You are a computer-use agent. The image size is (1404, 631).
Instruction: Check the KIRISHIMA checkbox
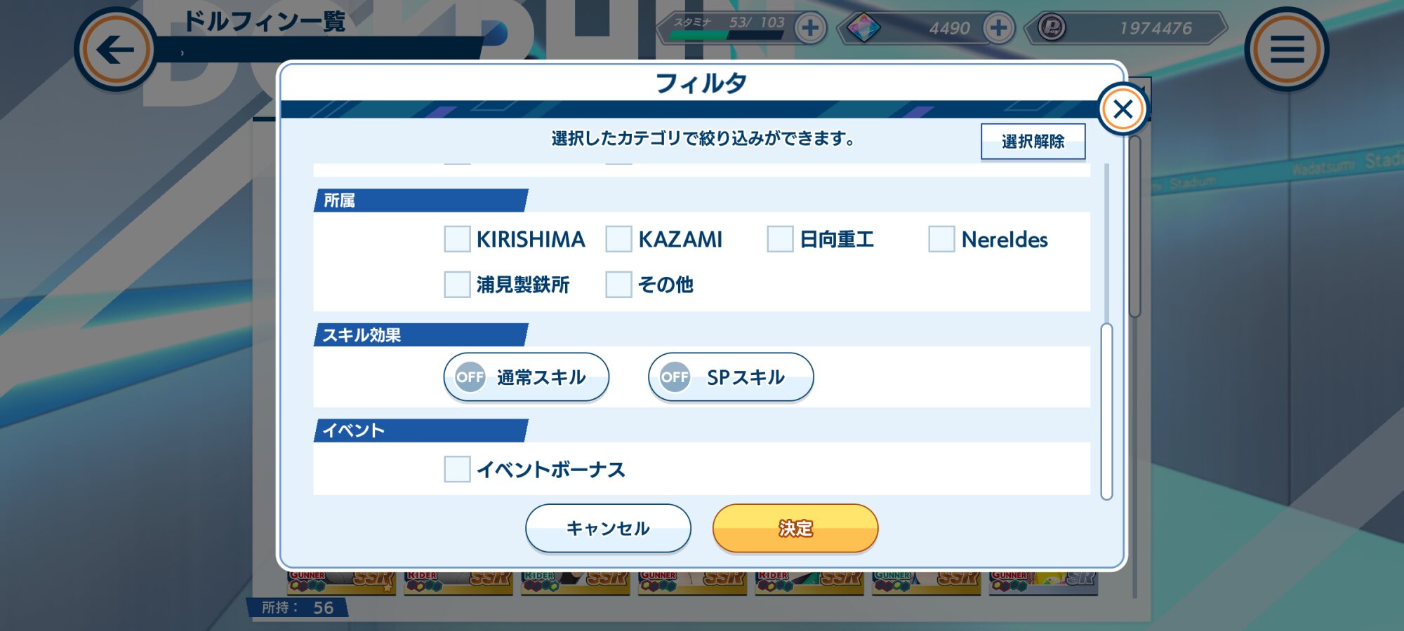coord(457,239)
